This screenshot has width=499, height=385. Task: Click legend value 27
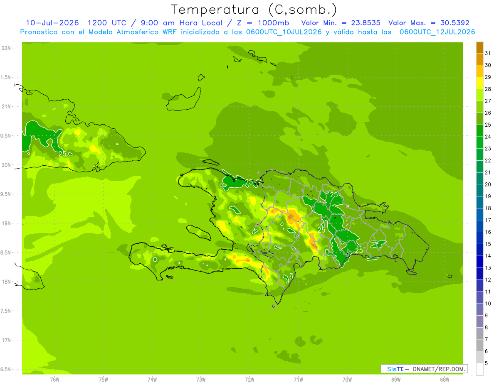(488, 101)
